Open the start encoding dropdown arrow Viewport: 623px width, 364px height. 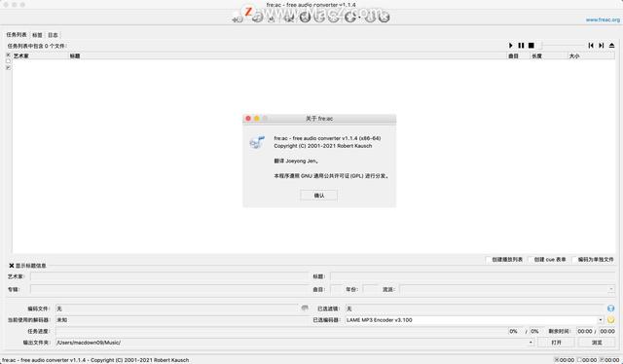pos(359,18)
